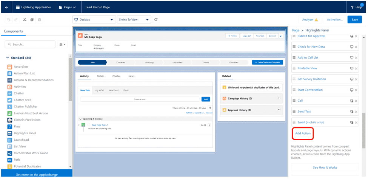
Task: Click the Contacted path stage
Action: [x=121, y=62]
